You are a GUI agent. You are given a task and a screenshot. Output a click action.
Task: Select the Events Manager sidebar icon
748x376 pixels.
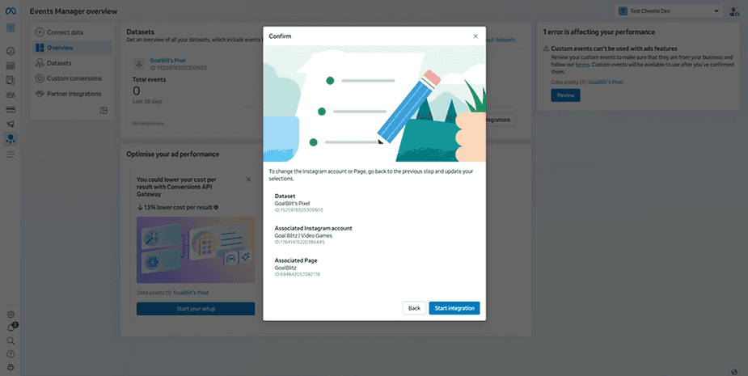click(x=11, y=139)
